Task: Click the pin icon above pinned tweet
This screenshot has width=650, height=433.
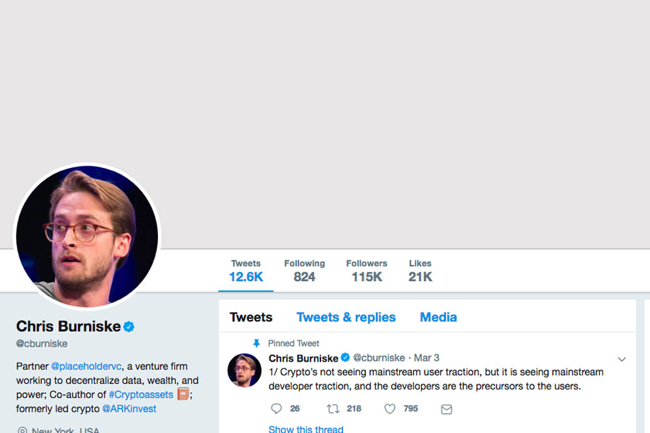Action: pos(257,343)
